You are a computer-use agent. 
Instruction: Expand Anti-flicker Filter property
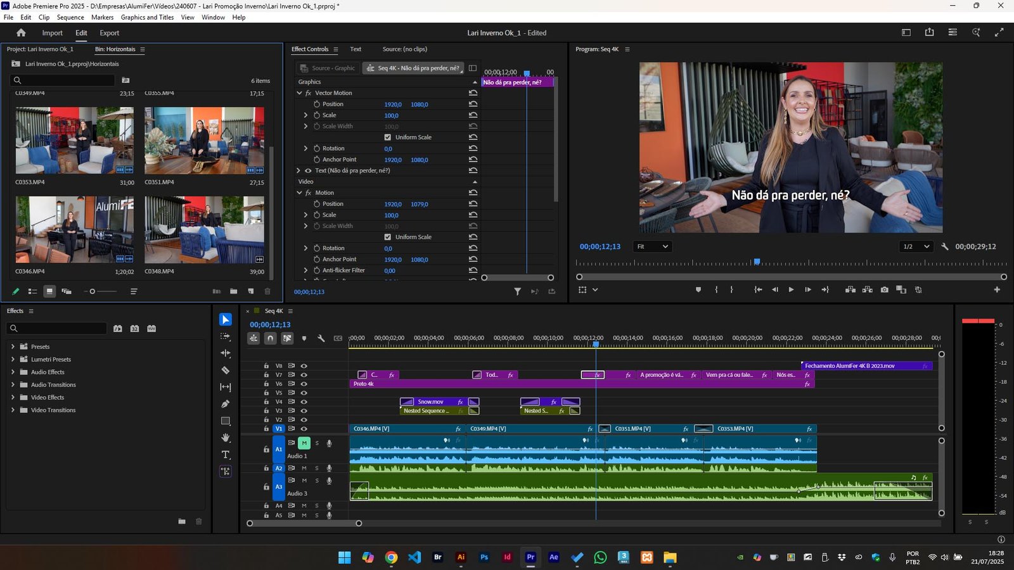coord(305,270)
